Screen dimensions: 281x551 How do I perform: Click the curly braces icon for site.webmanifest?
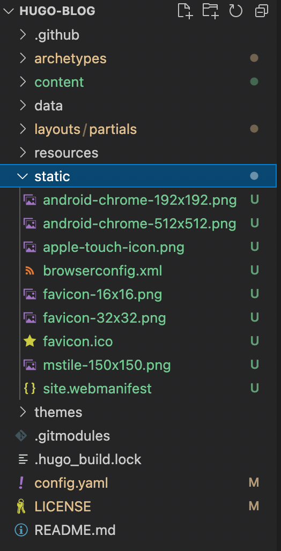coord(29,388)
